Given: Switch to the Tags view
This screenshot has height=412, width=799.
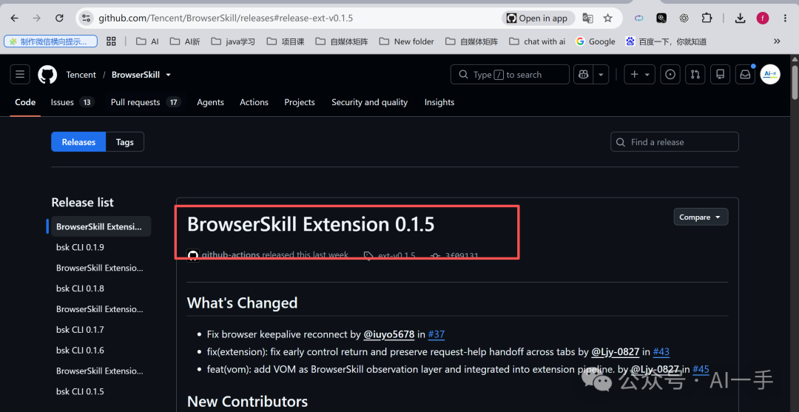Looking at the screenshot, I should point(125,142).
